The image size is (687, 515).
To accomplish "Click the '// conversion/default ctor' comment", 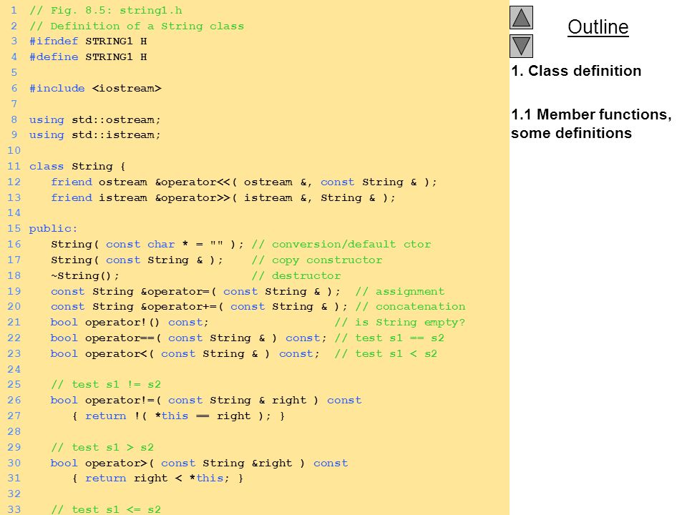I will coord(341,245).
